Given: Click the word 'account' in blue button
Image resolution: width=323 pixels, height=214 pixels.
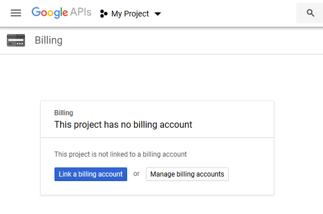Looking at the screenshot, I should 111,174.
